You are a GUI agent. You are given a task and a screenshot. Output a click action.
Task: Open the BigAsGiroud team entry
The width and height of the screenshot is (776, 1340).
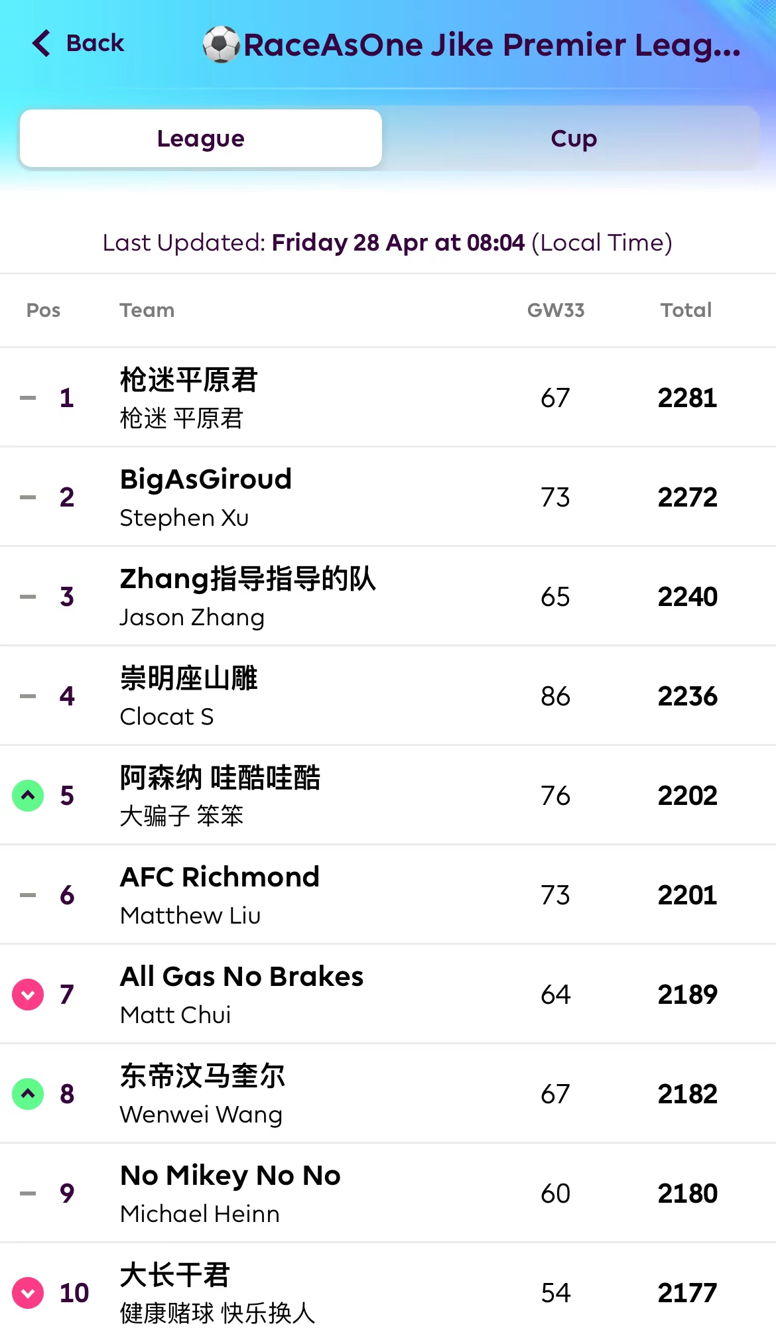[206, 479]
